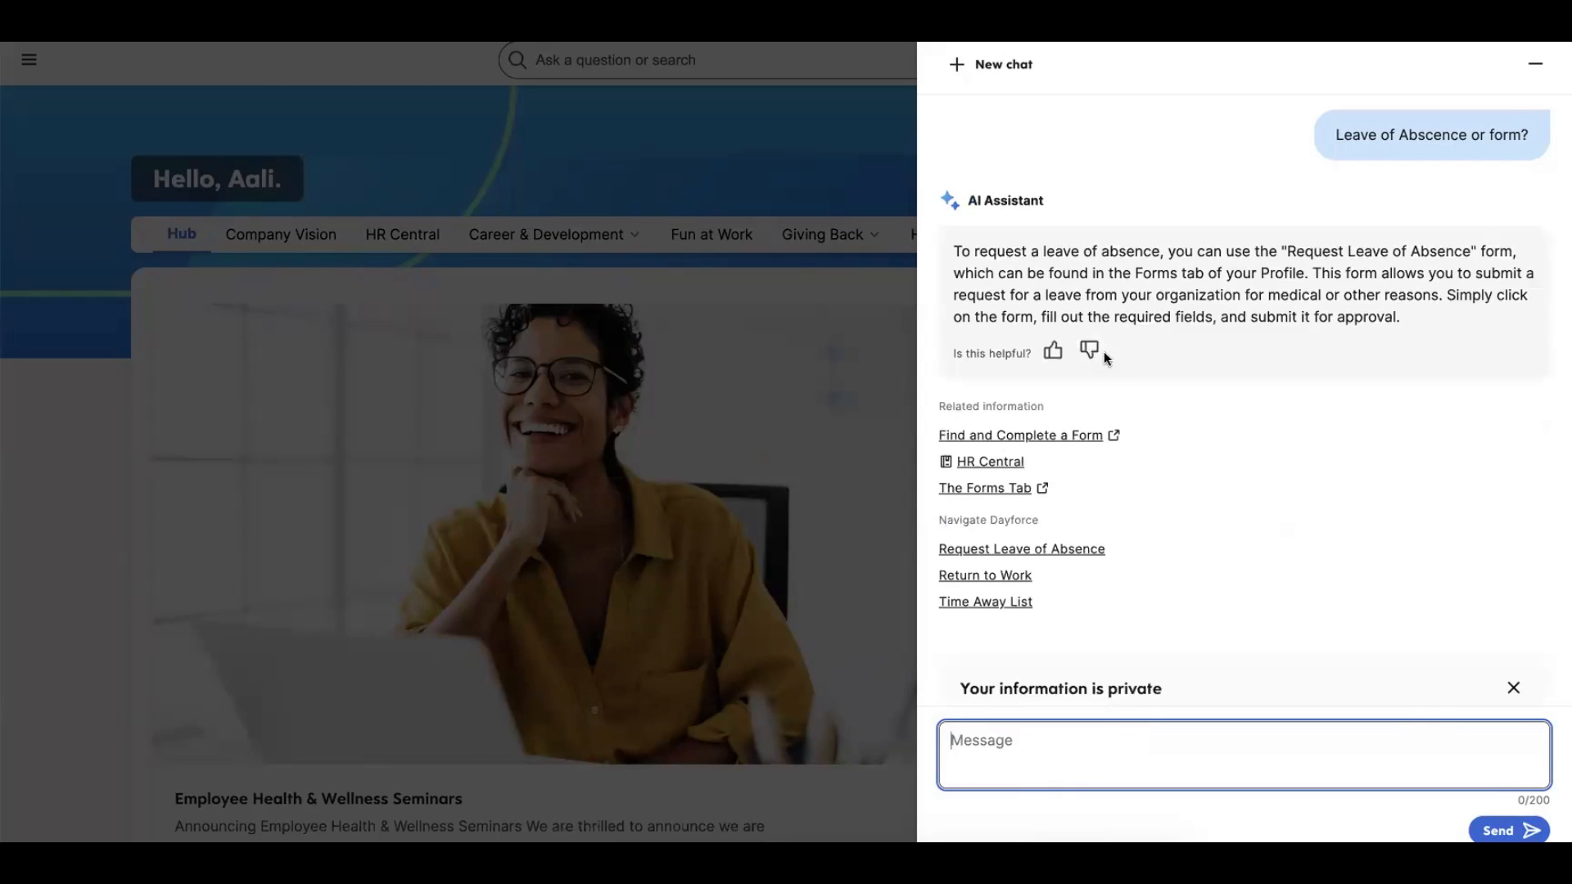This screenshot has width=1572, height=884.
Task: Give thumbs up feedback on the answer
Action: [x=1053, y=351]
